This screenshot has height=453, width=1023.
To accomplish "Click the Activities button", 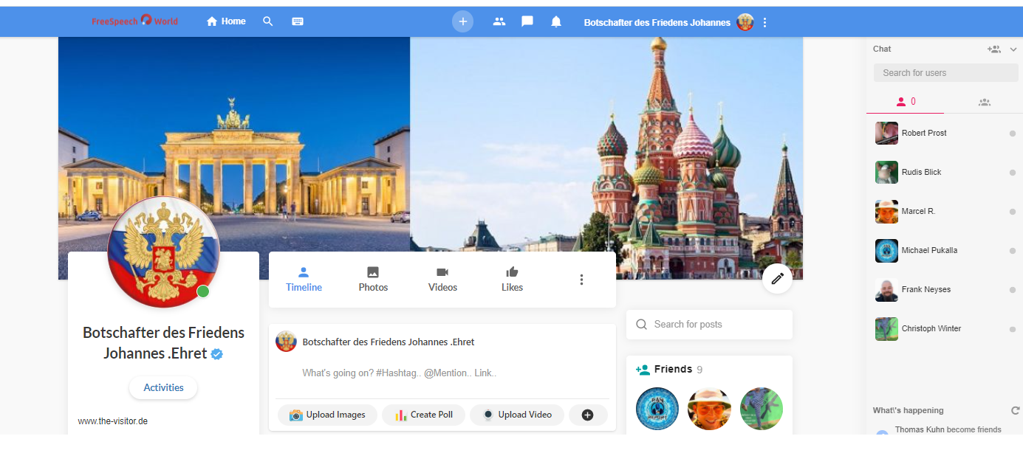I will 163,387.
